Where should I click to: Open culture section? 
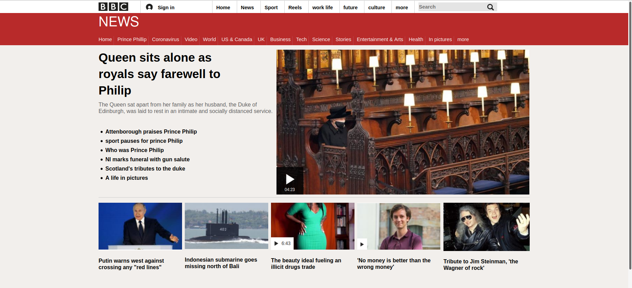376,7
